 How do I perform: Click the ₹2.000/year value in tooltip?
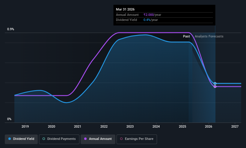[x=152, y=15]
